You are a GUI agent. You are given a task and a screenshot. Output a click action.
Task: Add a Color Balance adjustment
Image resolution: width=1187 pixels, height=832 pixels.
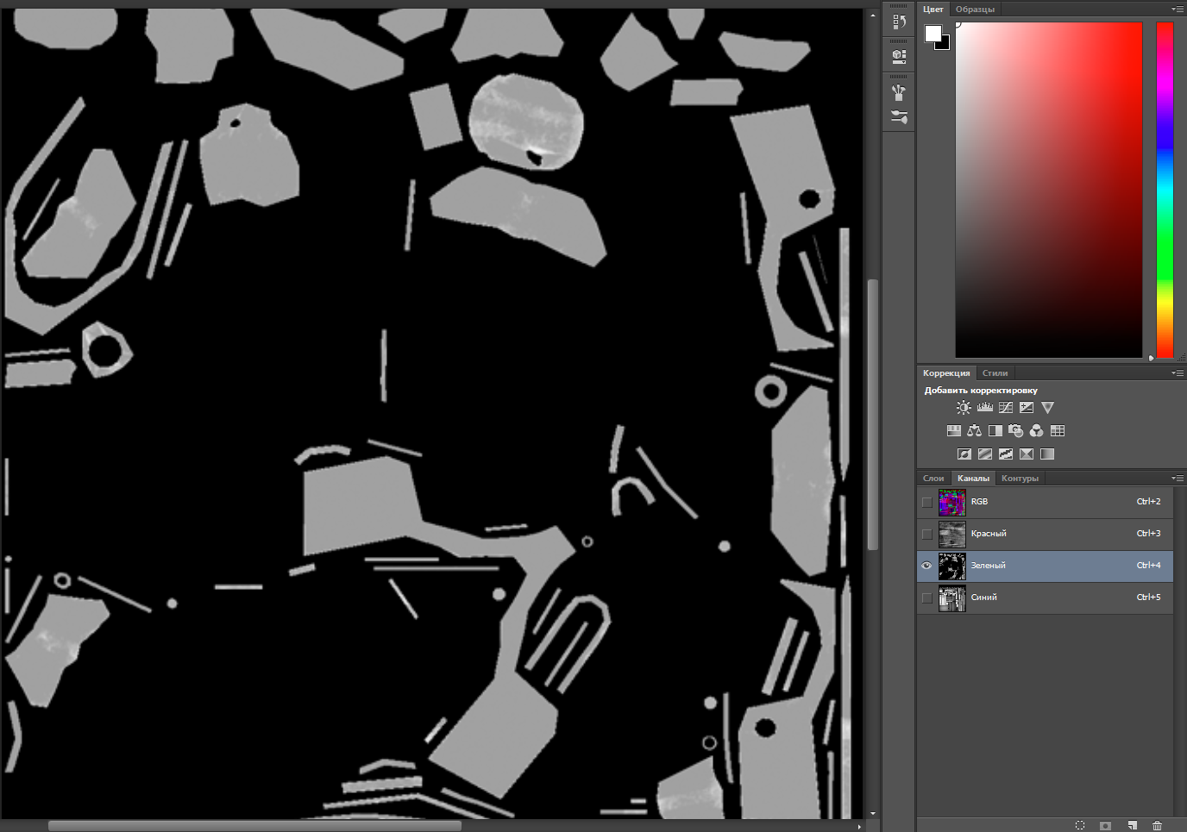pyautogui.click(x=974, y=431)
